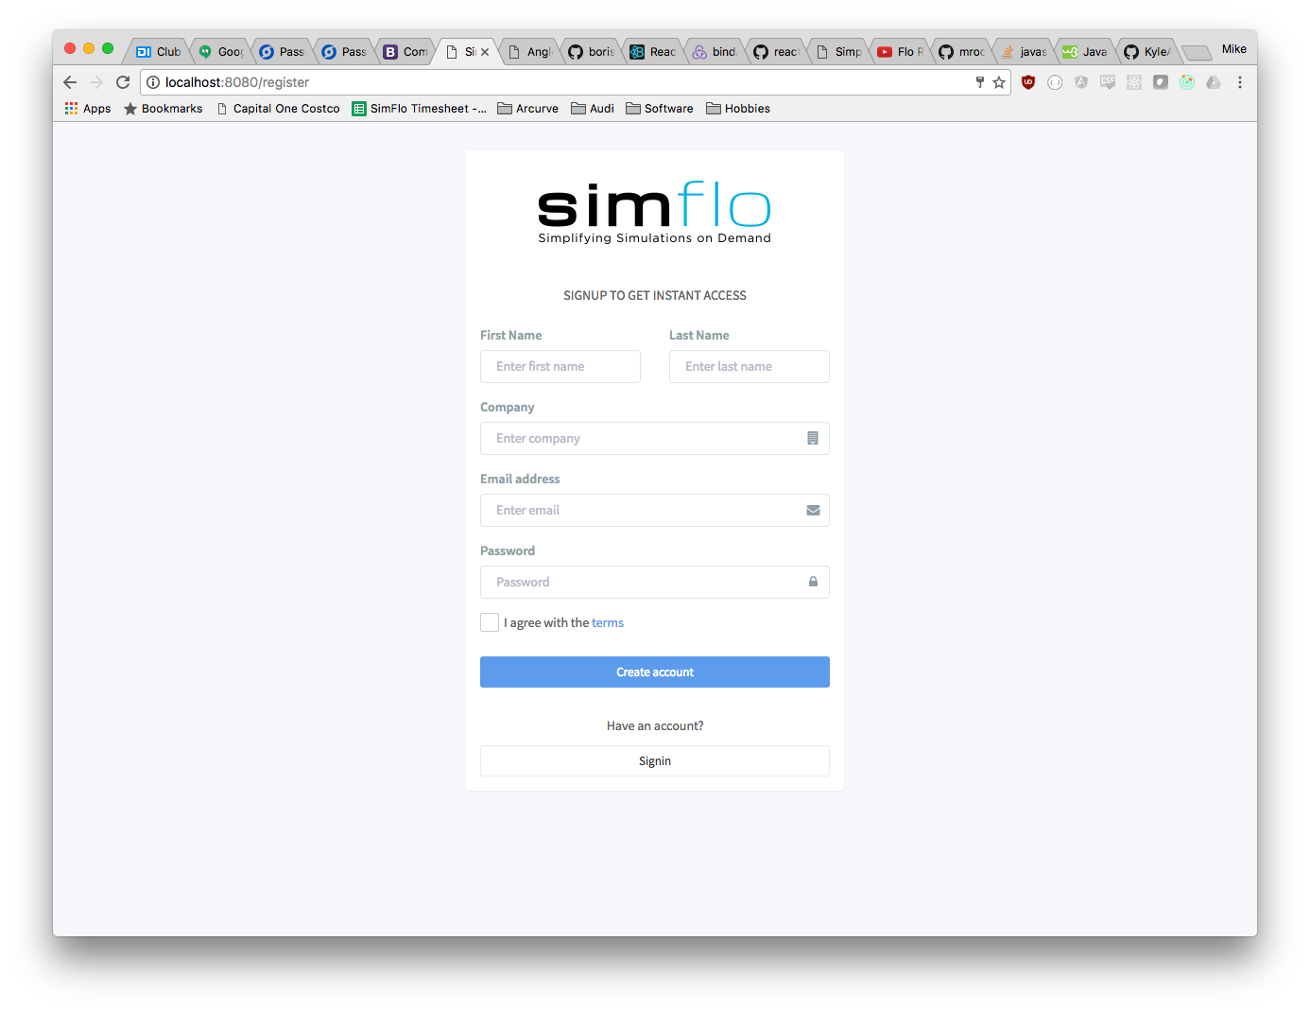This screenshot has width=1310, height=1012.
Task: Open the uBlock Origin shield extension
Action: coord(1028,82)
